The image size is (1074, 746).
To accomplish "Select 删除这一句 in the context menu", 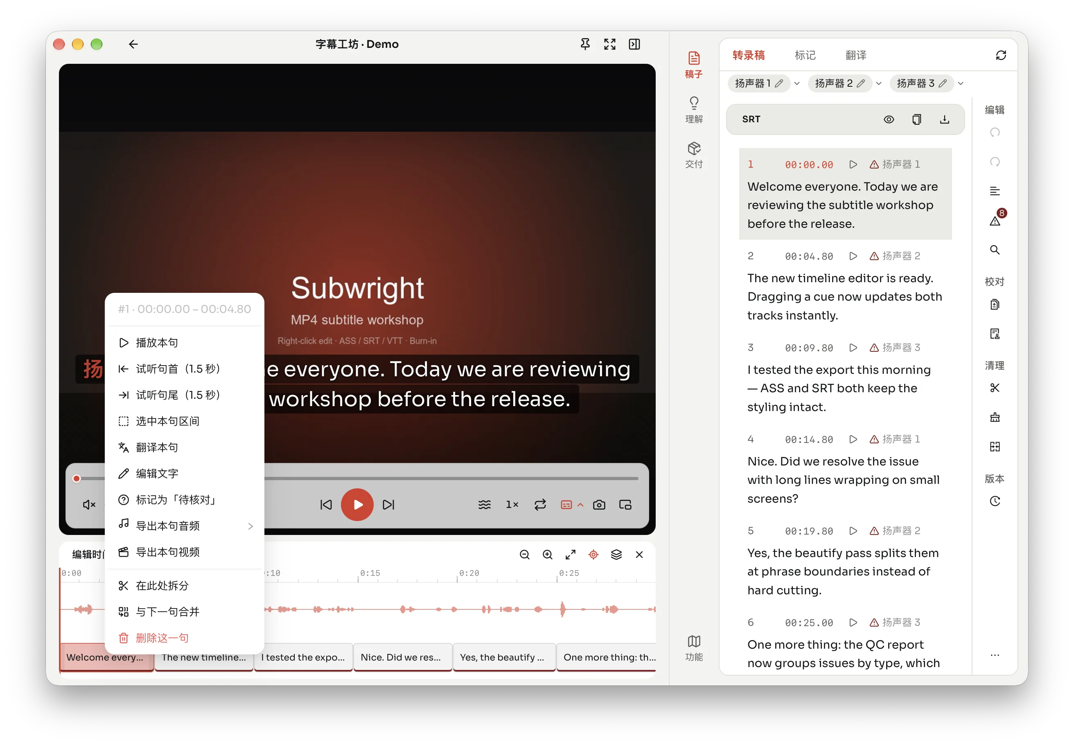I will (x=185, y=638).
